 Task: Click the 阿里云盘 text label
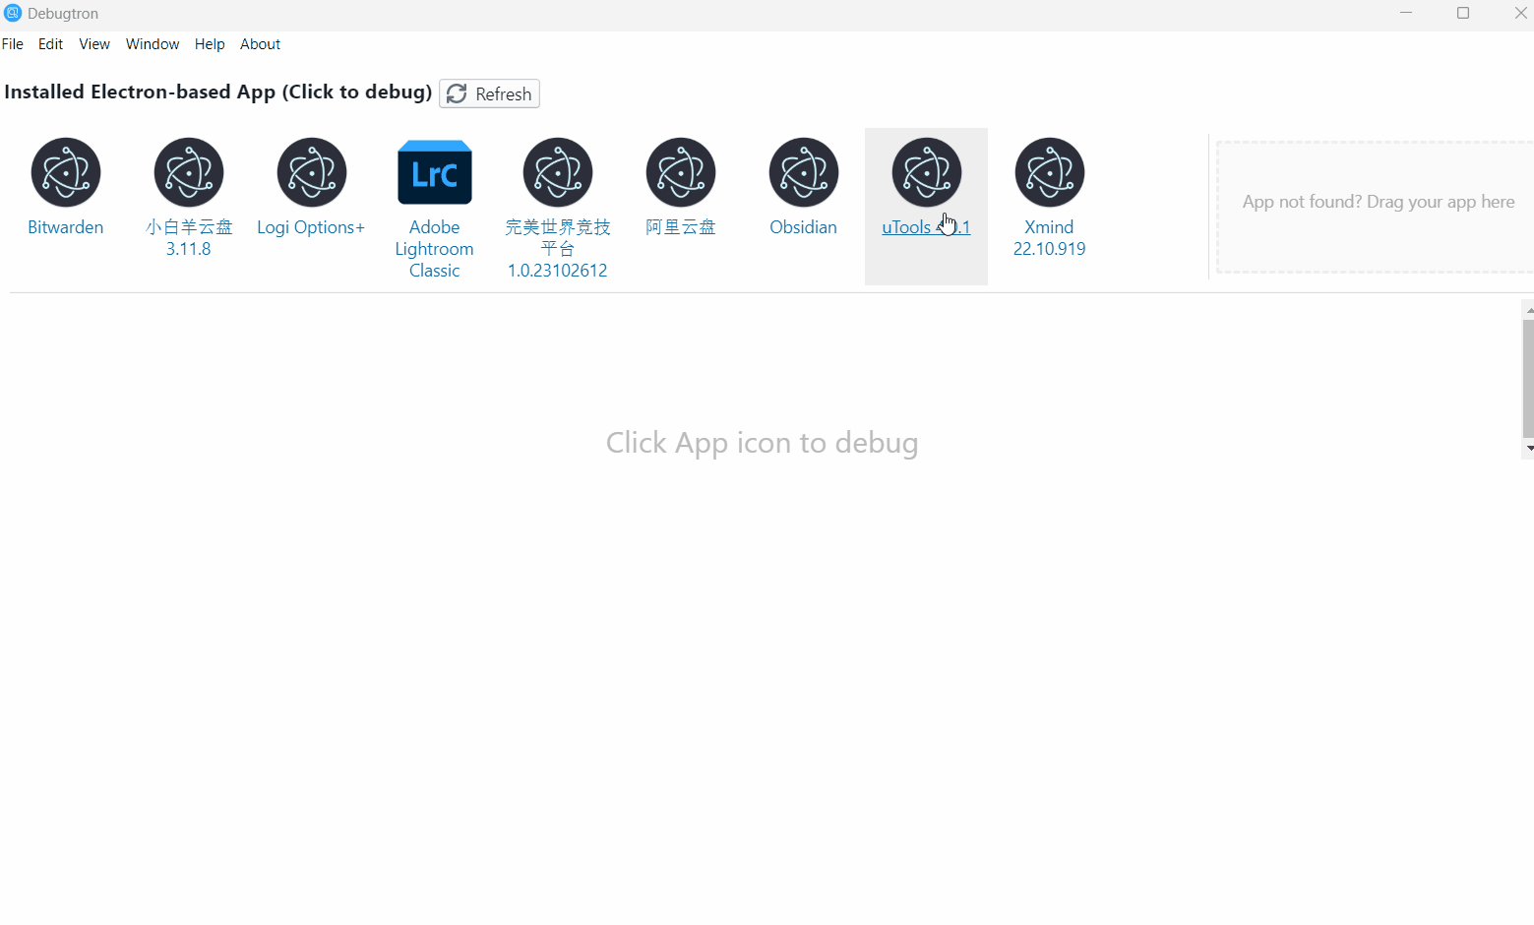click(x=681, y=227)
